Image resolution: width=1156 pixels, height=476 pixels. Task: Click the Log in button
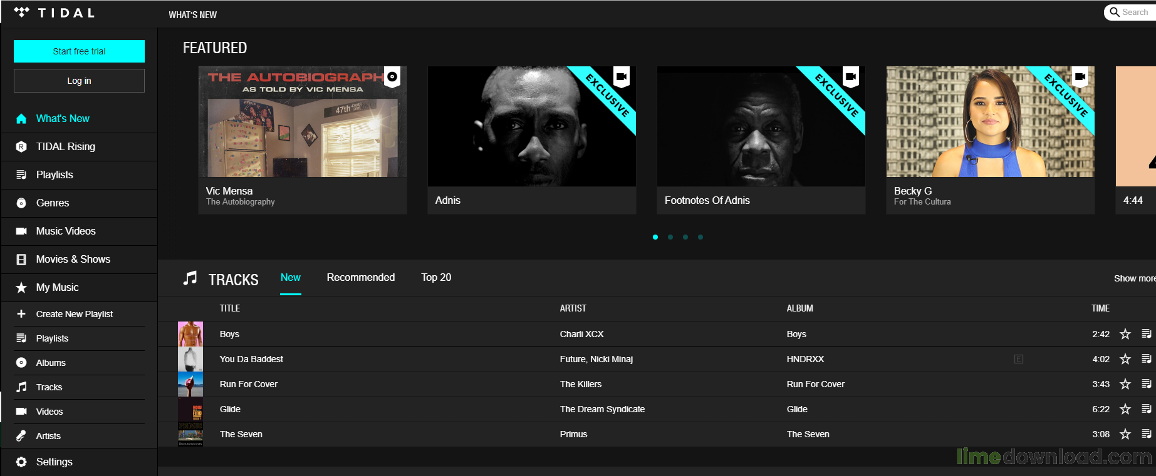tap(79, 81)
